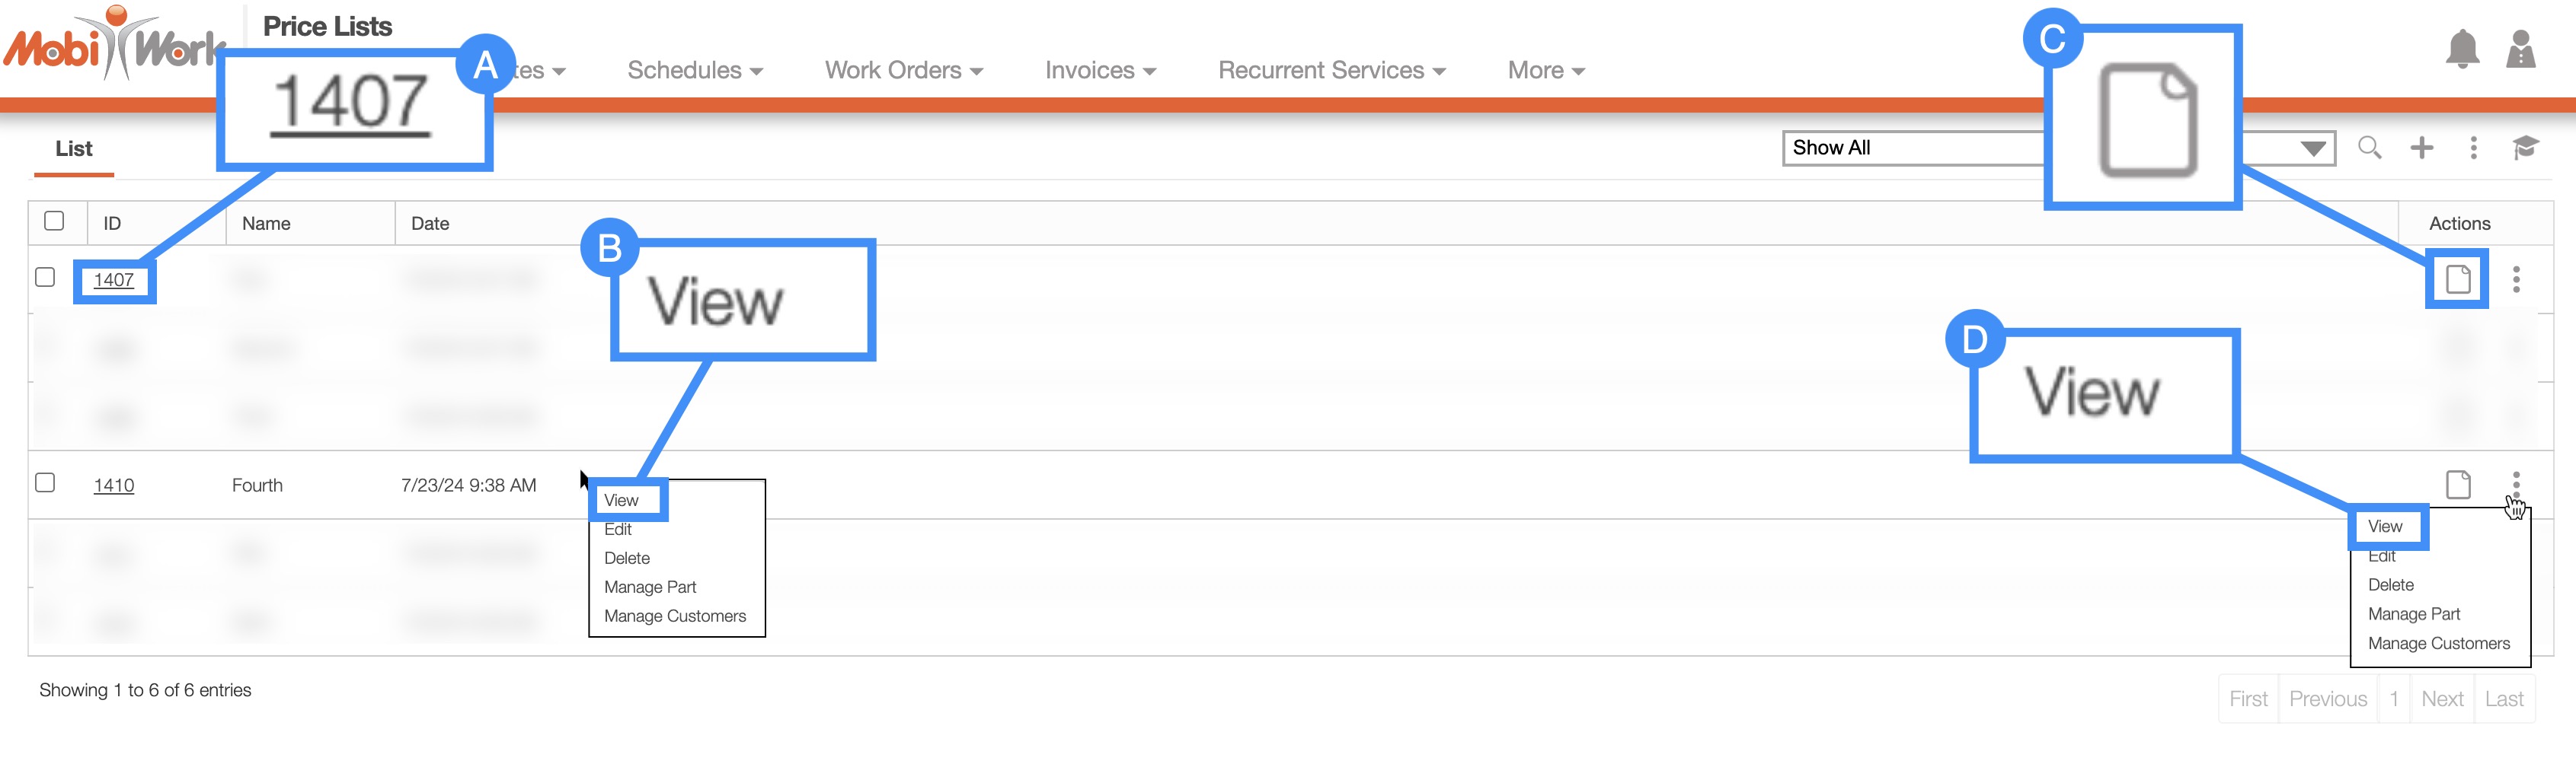Select Manage Customers in the right-side actions menu

pos(2438,643)
